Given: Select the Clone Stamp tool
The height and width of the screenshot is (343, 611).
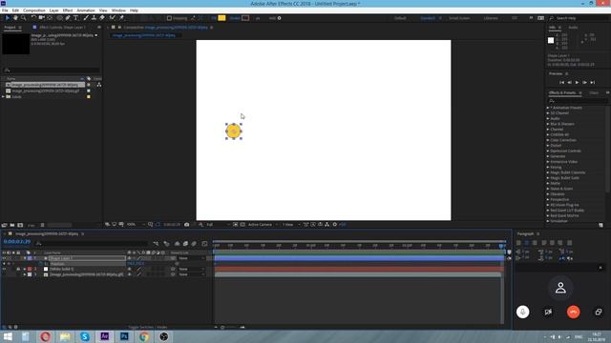Looking at the screenshot, I should point(94,18).
